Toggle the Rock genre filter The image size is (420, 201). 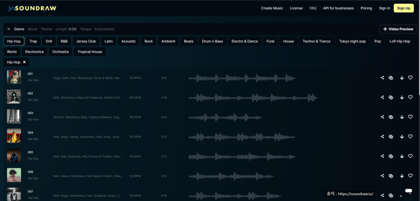tap(148, 41)
